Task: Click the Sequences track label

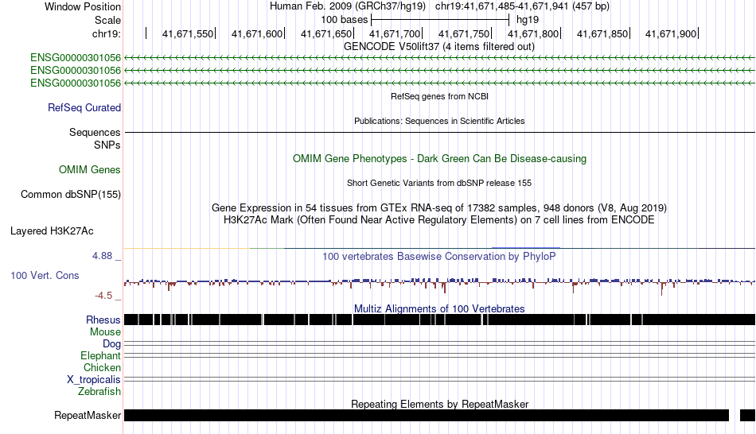Action: [95, 133]
